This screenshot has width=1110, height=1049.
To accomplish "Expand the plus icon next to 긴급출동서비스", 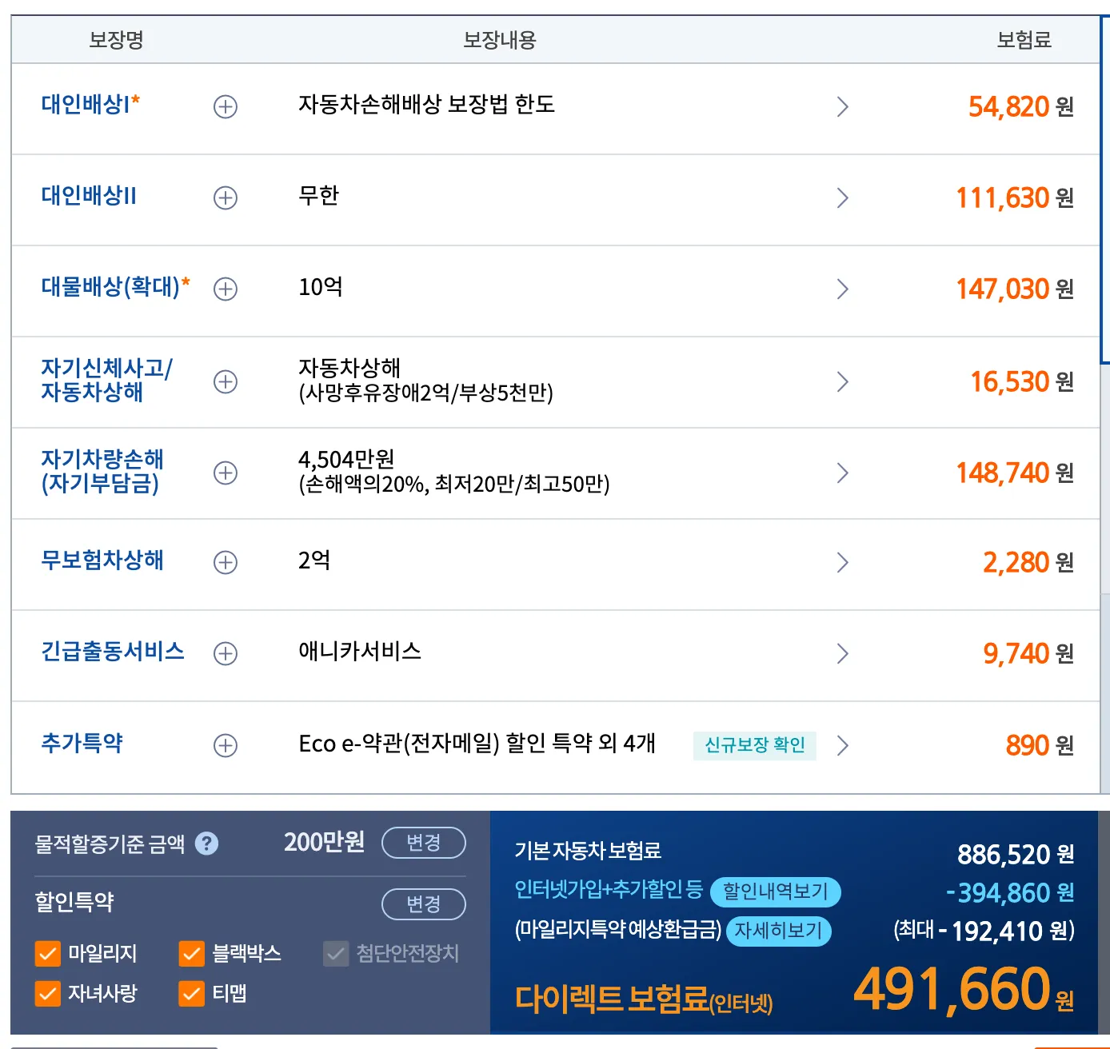I will (x=225, y=653).
